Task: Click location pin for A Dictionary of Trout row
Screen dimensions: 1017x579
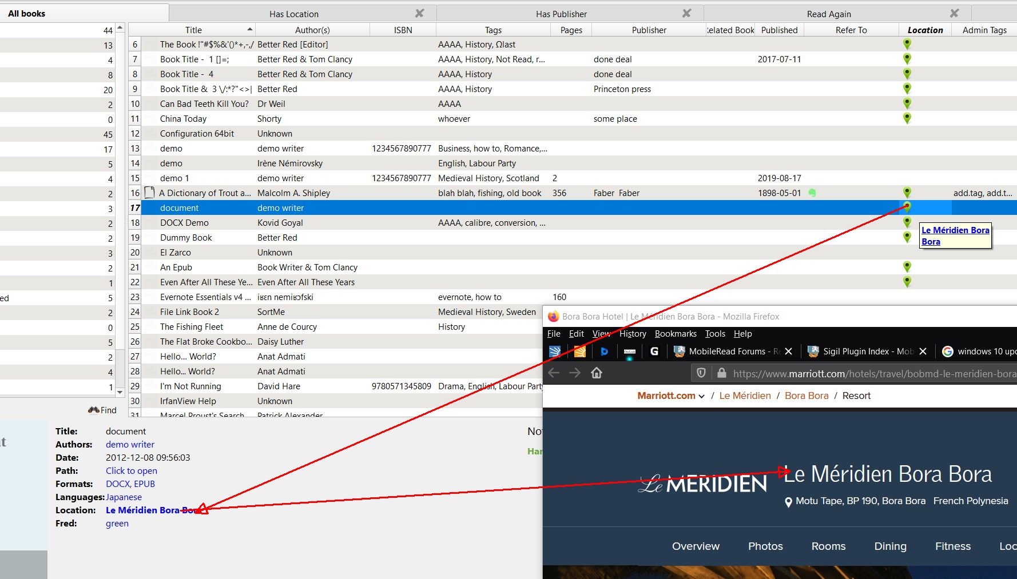Action: (907, 192)
